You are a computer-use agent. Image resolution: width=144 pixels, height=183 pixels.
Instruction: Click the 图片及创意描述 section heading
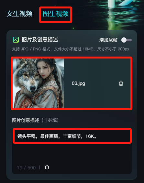[40, 40]
